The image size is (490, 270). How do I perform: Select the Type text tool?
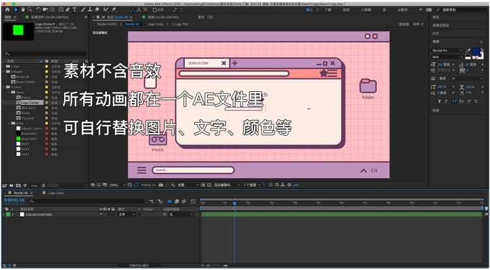point(74,10)
